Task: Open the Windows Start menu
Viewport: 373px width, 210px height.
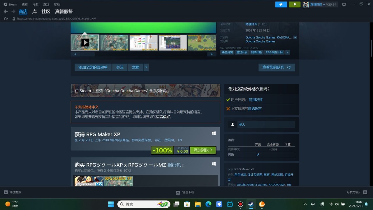Action: (x=111, y=204)
